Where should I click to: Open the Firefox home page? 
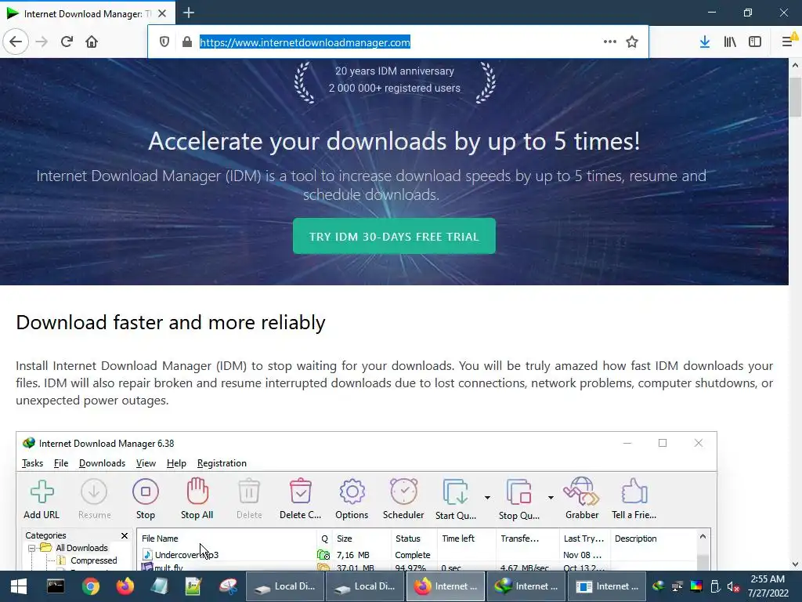92,42
